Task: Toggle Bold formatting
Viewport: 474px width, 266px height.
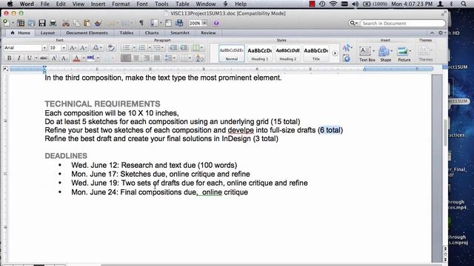Action: click(9, 58)
